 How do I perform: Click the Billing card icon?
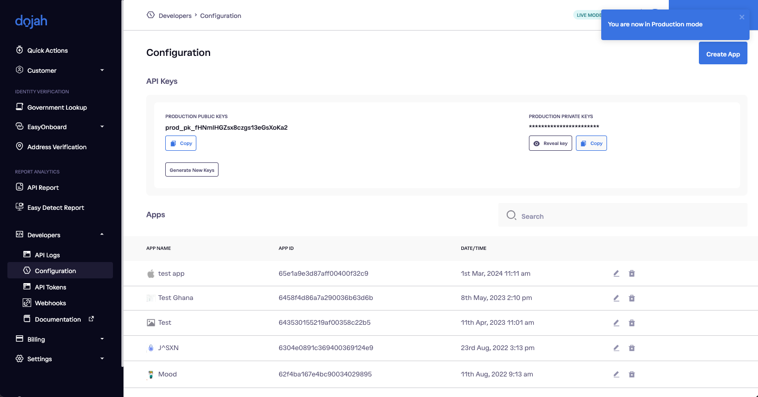click(20, 338)
